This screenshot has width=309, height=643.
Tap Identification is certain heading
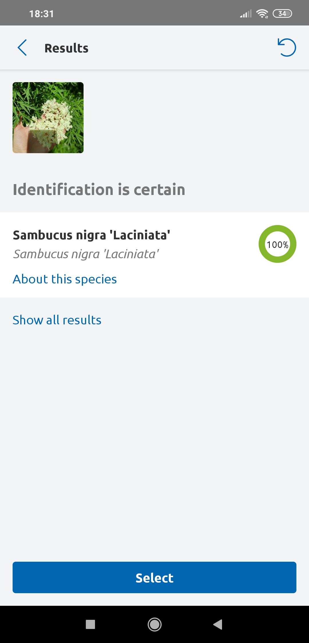tap(99, 190)
